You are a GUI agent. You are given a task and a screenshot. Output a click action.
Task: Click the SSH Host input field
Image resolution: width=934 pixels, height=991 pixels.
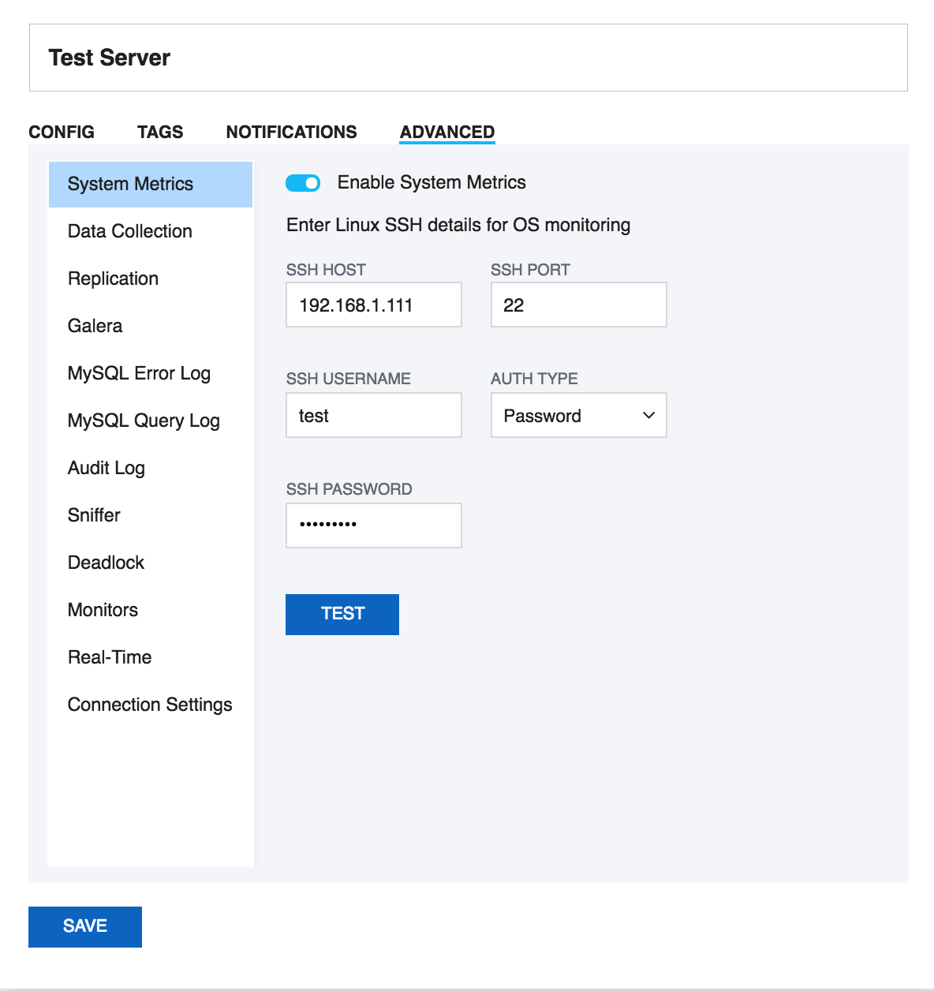(x=373, y=305)
